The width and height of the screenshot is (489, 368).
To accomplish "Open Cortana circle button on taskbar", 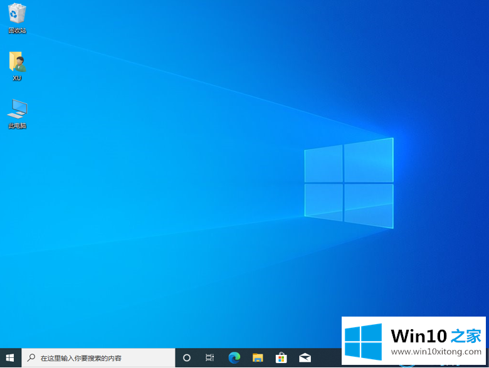I will 186,358.
